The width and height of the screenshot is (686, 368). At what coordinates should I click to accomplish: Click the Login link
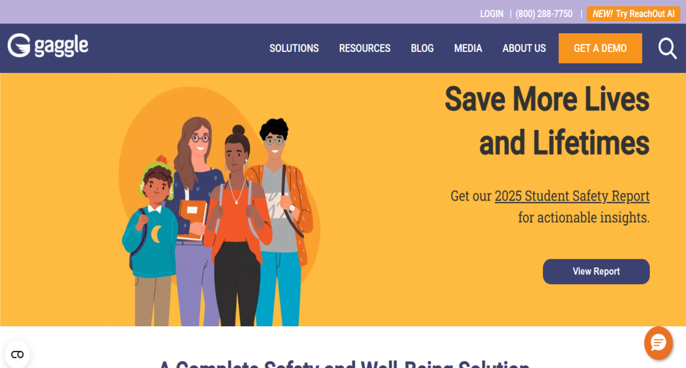[492, 14]
